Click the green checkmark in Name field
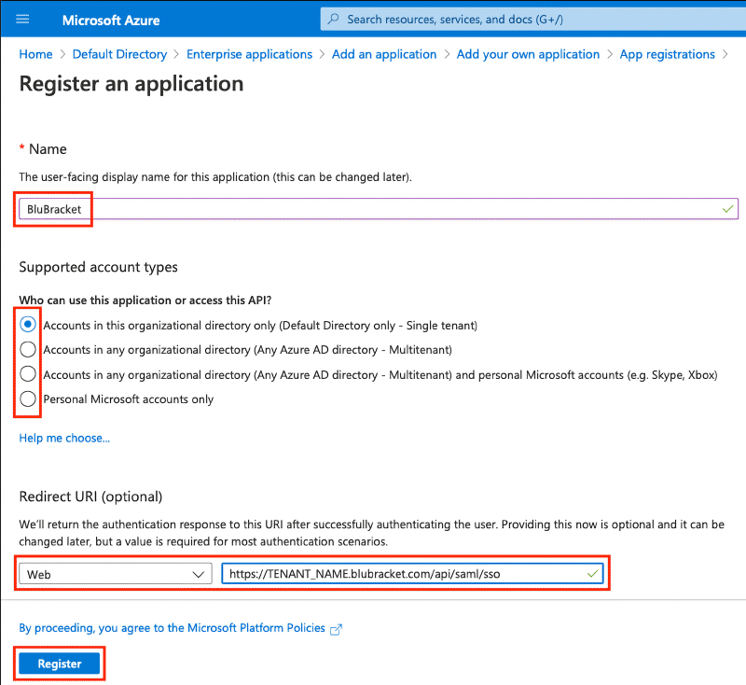Viewport: 746px width, 685px height. pyautogui.click(x=727, y=209)
